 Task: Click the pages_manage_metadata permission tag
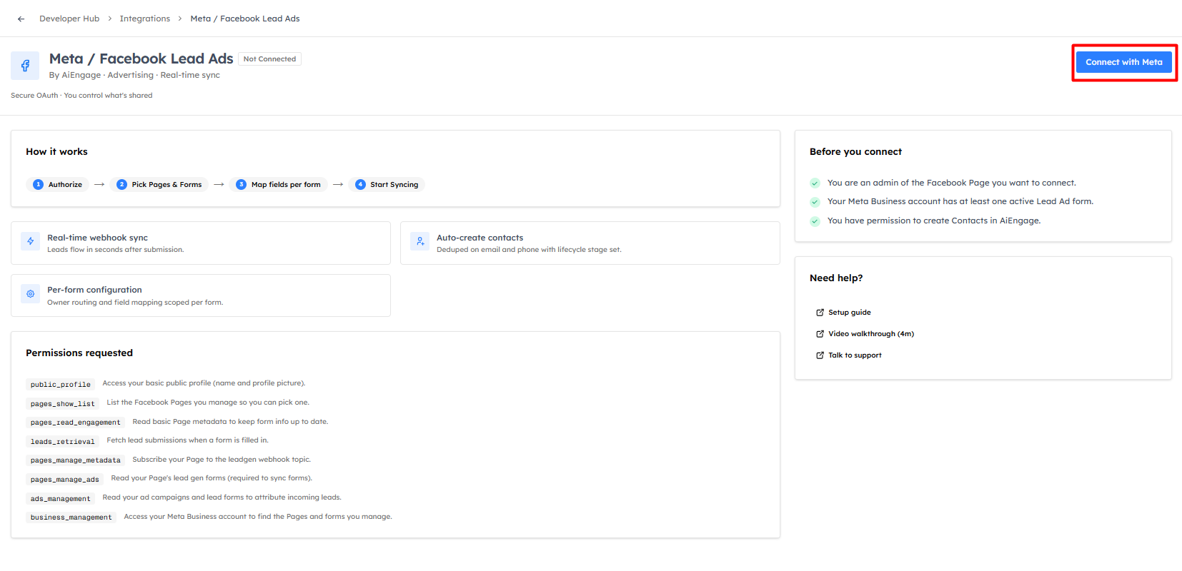[x=76, y=460]
